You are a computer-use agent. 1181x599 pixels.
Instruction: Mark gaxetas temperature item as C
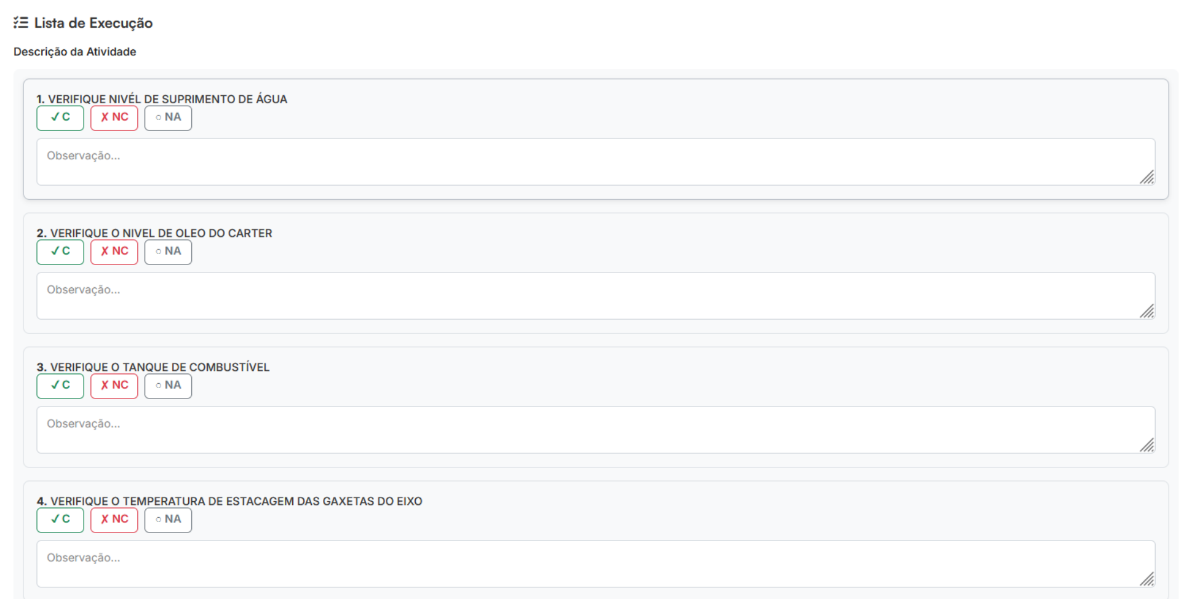60,520
